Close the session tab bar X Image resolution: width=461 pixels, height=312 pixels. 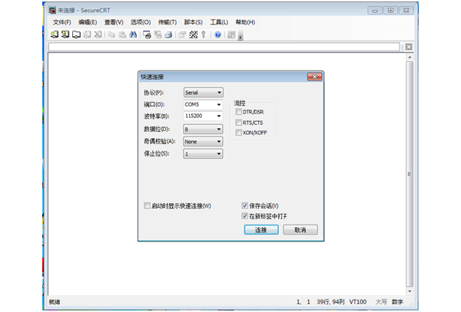pyautogui.click(x=409, y=47)
